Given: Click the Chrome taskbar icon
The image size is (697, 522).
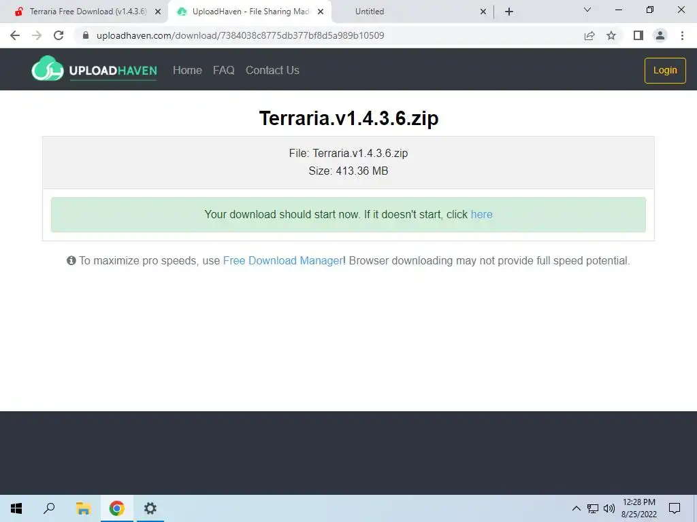Looking at the screenshot, I should tap(117, 508).
